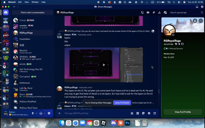Click Inkon user panel avatar

point(6,113)
